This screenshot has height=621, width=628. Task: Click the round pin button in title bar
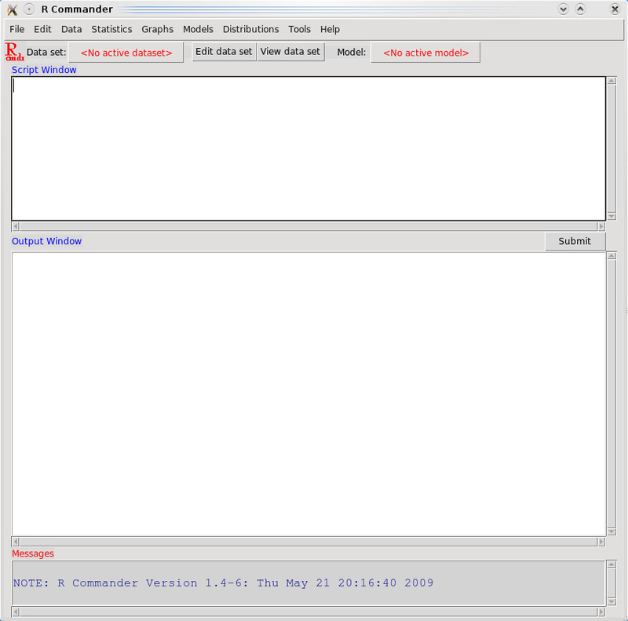pyautogui.click(x=29, y=9)
